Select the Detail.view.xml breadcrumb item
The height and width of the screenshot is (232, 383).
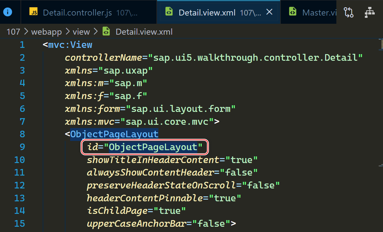pyautogui.click(x=144, y=32)
